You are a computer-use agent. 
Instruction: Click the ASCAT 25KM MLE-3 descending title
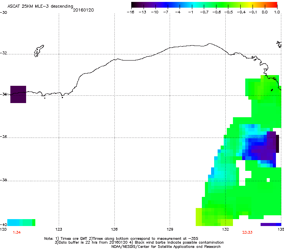(x=40, y=7)
